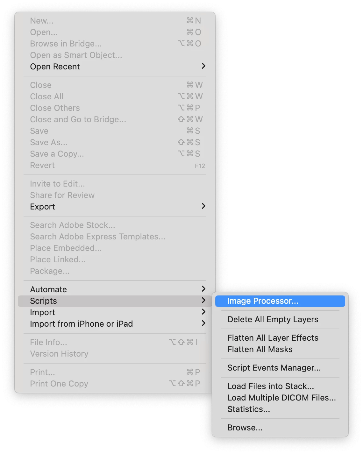Image resolution: width=363 pixels, height=454 pixels.
Task: Click the Place Embedded... item
Action: click(115, 248)
